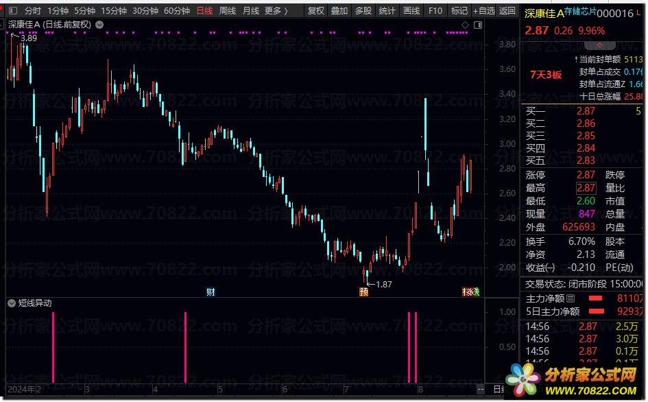Image resolution: width=648 pixels, height=402 pixels.
Task: Click the 返回 back button
Action: (x=507, y=11)
